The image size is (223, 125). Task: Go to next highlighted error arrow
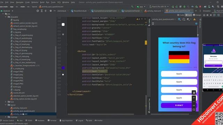coord(145,19)
